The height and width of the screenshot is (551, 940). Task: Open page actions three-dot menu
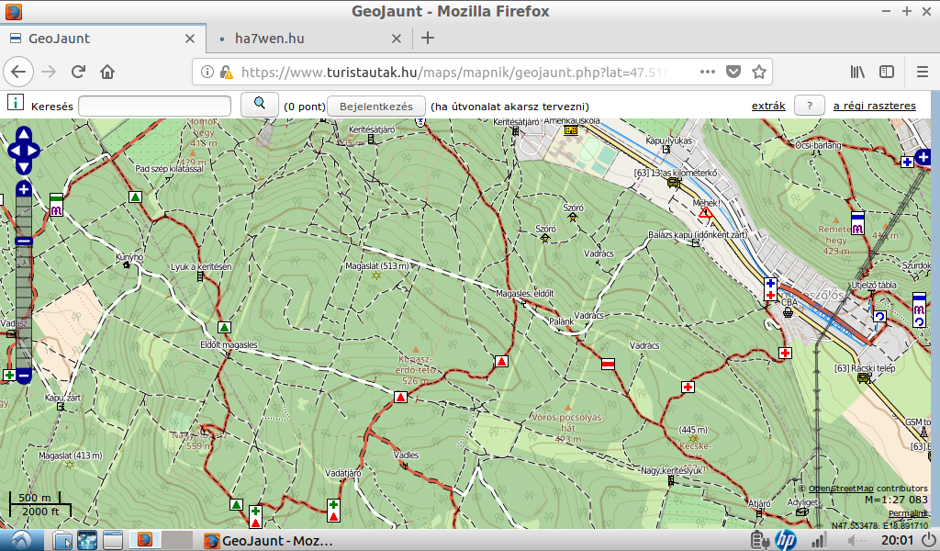click(x=707, y=72)
